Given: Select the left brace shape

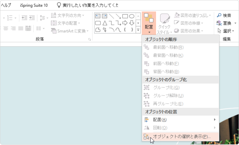Looking at the screenshot, I should (125, 30).
